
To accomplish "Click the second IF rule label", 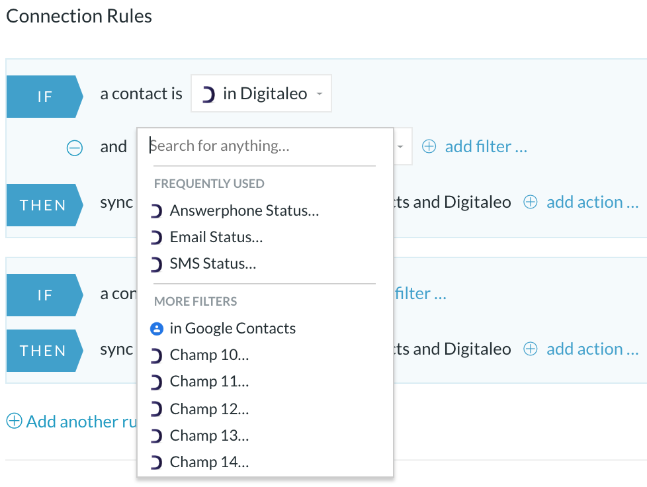I will [x=44, y=295].
